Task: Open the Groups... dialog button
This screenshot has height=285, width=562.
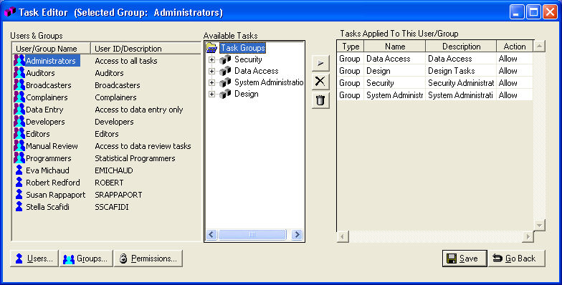Action: (86, 259)
